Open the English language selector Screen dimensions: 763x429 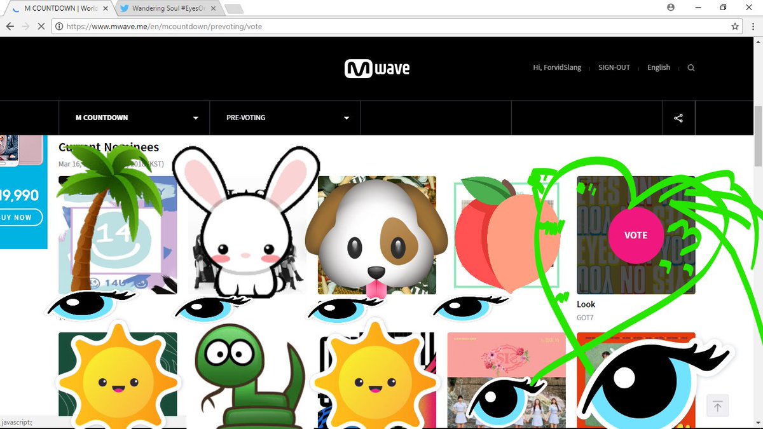(659, 67)
